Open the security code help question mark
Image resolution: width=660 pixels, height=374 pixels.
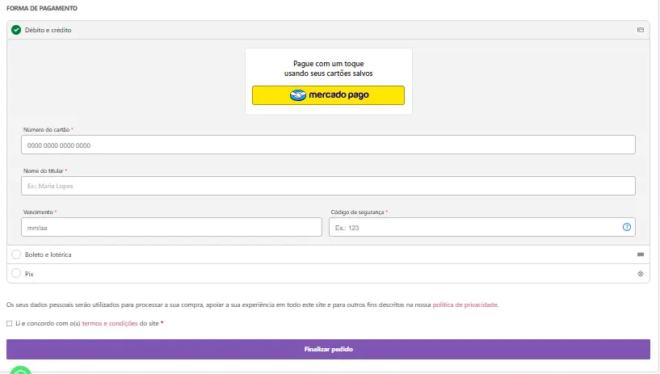[627, 227]
